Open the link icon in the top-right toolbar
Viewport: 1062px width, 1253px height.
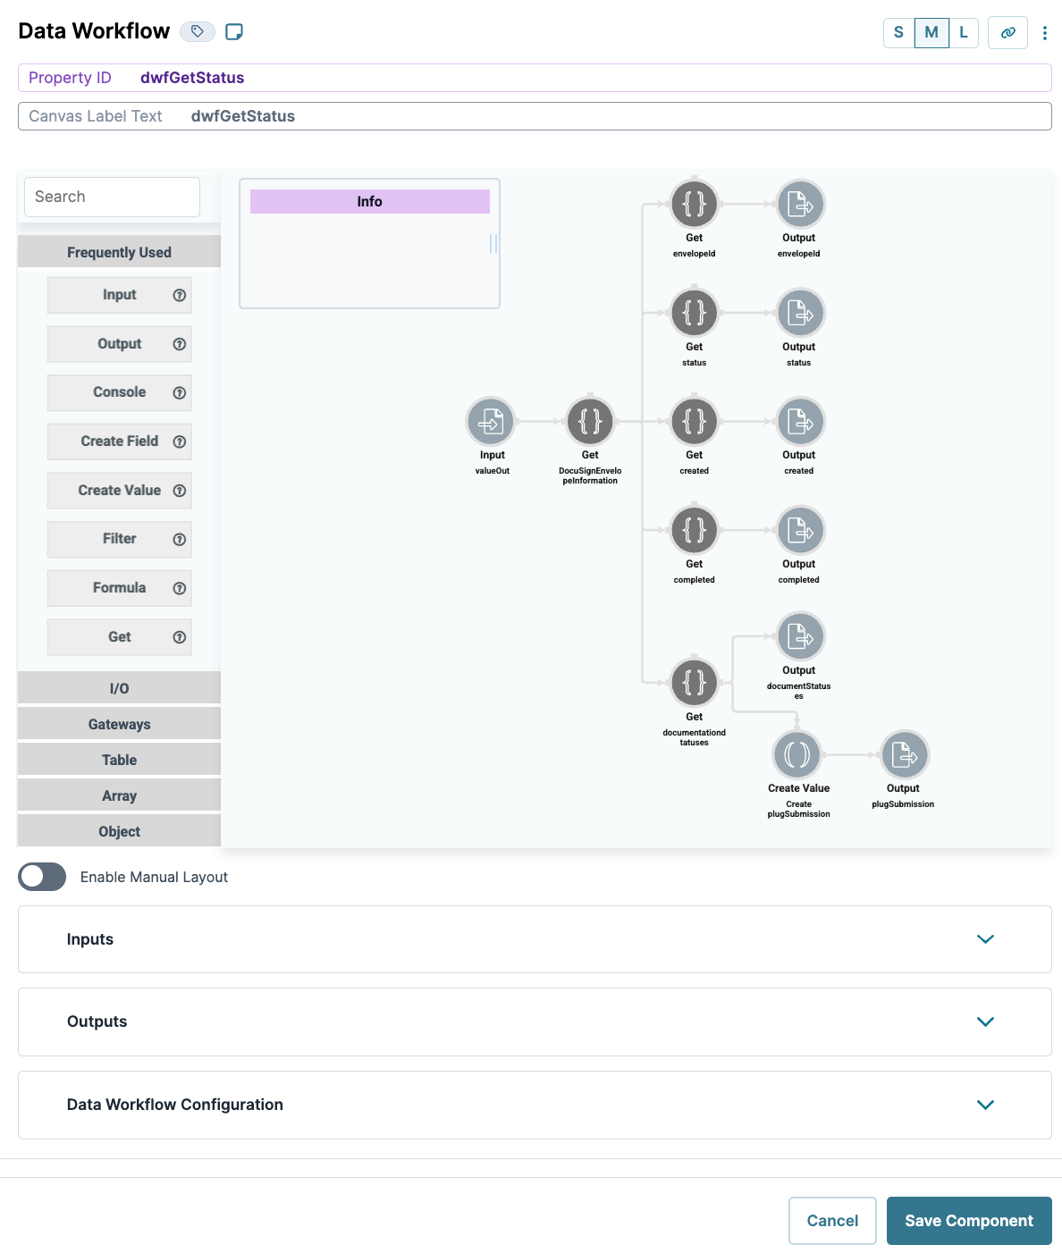(x=1007, y=32)
